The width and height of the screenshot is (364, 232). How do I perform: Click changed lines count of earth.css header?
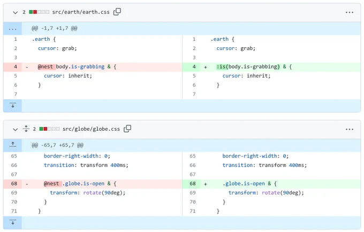pos(24,12)
